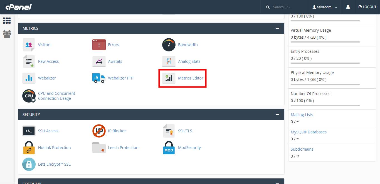Open Mailing Lists in statistics sidebar
This screenshot has height=184, width=380.
point(302,115)
